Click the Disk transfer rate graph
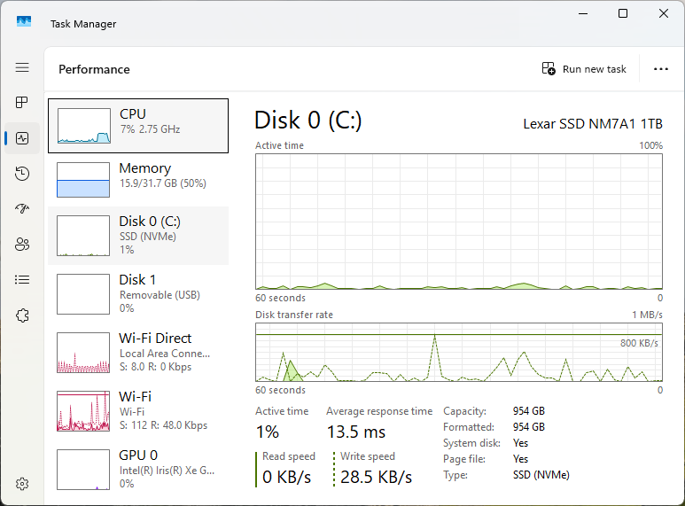 [x=458, y=353]
